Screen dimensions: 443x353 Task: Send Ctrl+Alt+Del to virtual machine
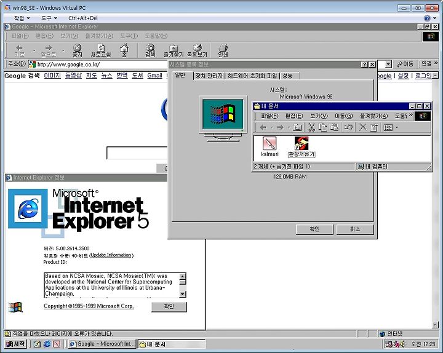(x=83, y=18)
